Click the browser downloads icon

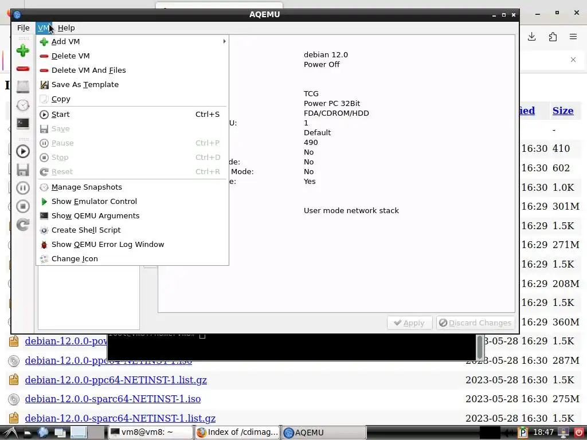tap(531, 37)
